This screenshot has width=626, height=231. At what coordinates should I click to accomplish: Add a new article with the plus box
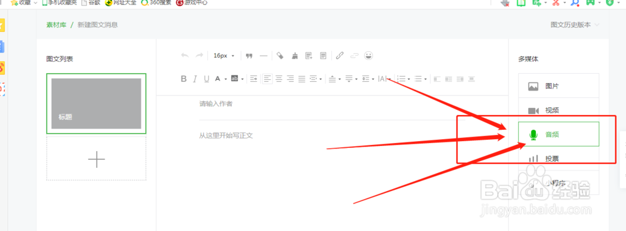[x=96, y=159]
